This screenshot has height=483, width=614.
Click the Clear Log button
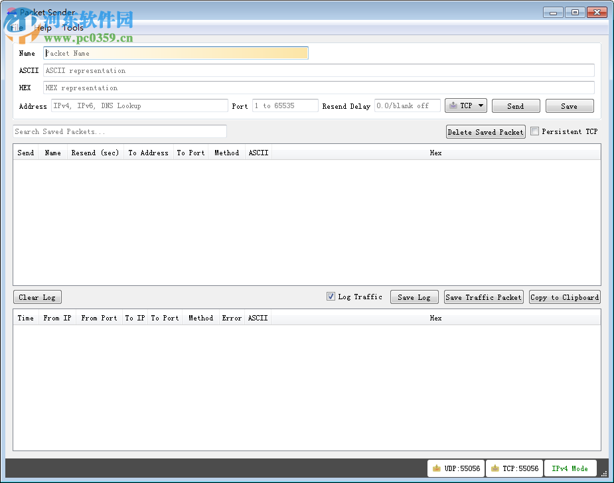coord(37,297)
